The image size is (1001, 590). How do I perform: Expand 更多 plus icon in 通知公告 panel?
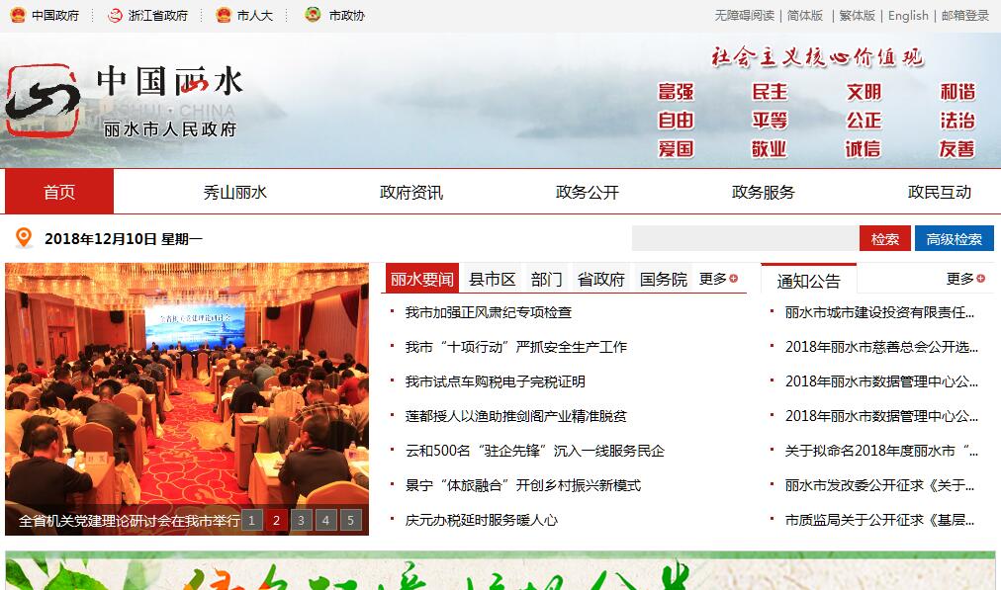click(980, 279)
